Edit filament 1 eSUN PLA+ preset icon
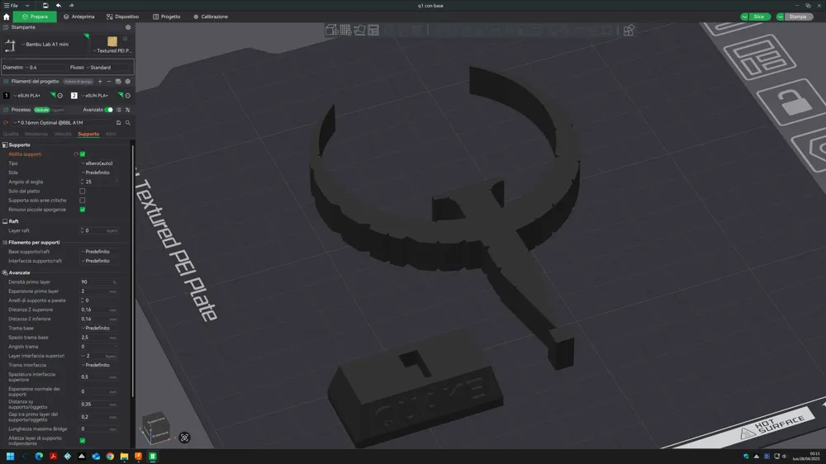Image resolution: width=826 pixels, height=464 pixels. coord(60,96)
